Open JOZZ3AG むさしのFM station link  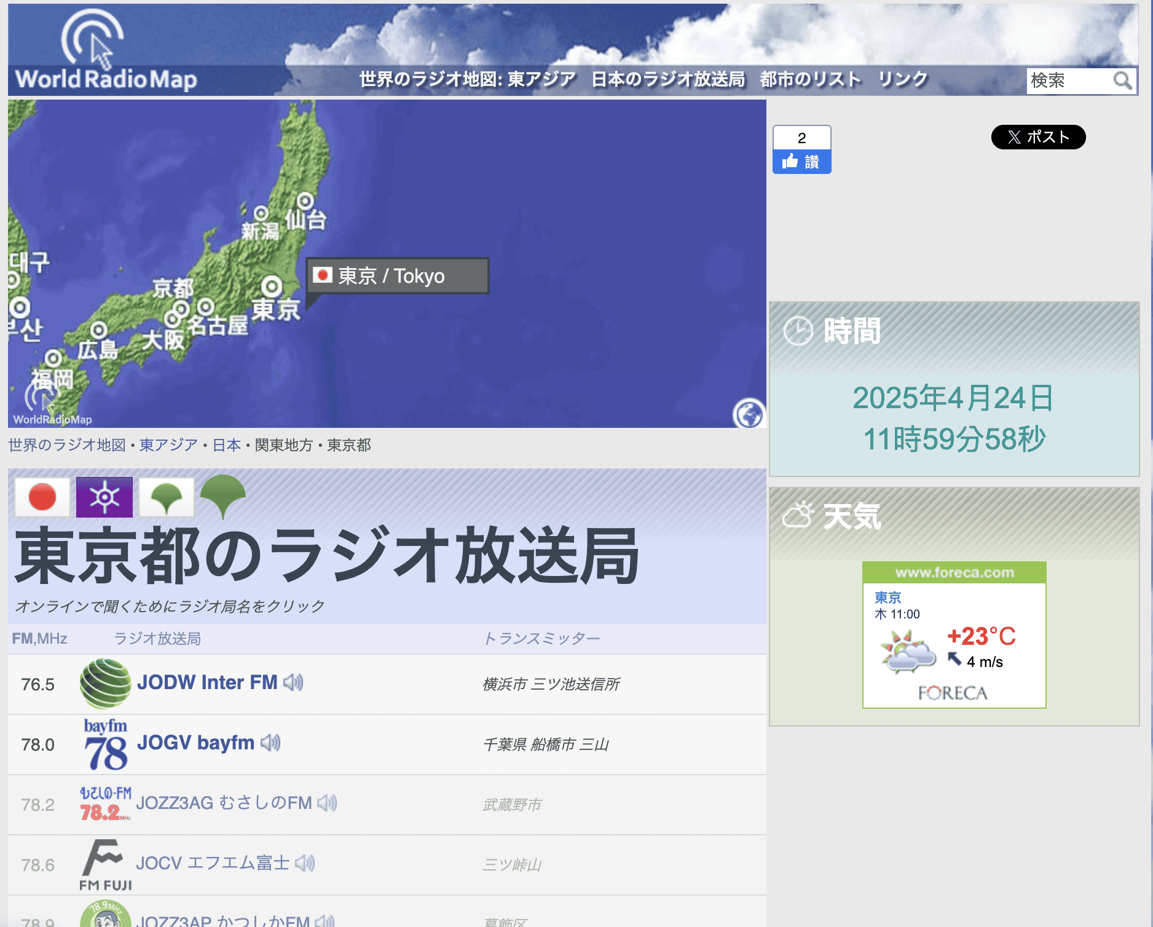tap(224, 803)
